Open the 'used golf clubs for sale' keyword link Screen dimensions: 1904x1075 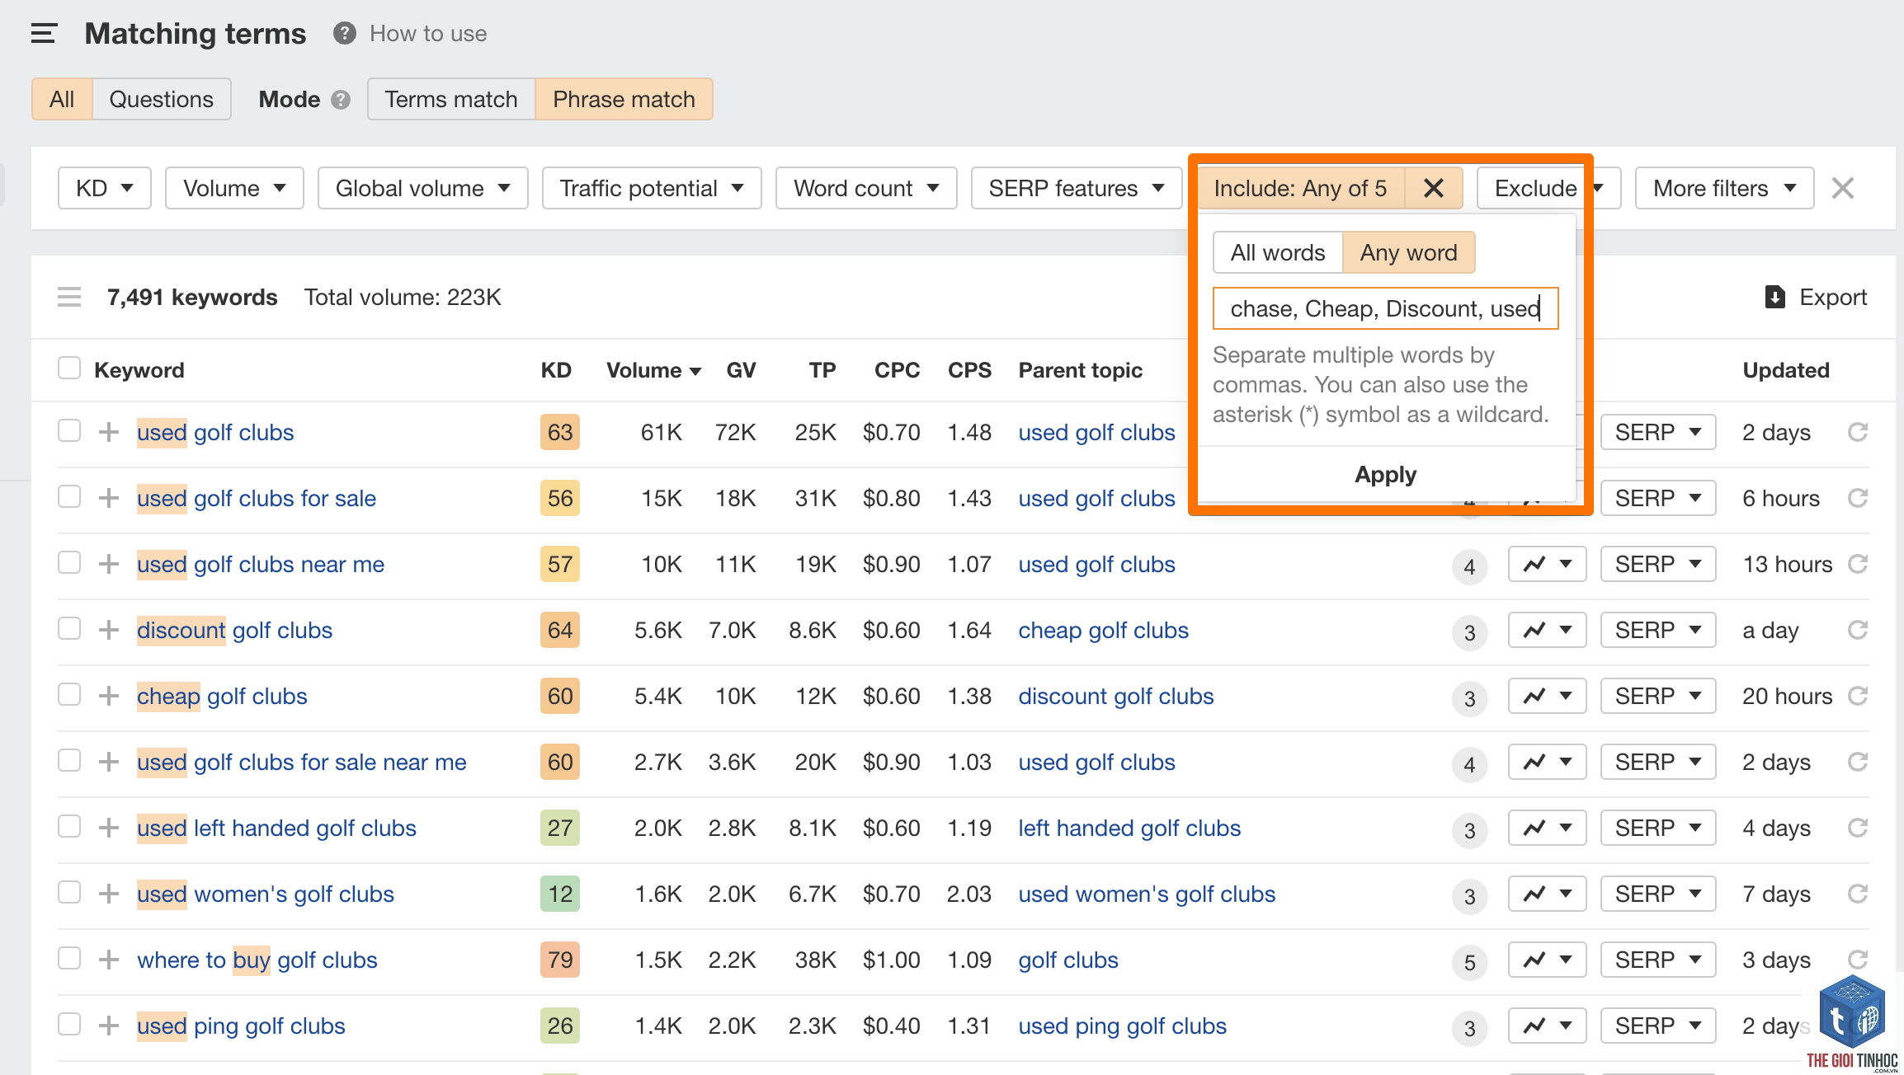(x=257, y=498)
